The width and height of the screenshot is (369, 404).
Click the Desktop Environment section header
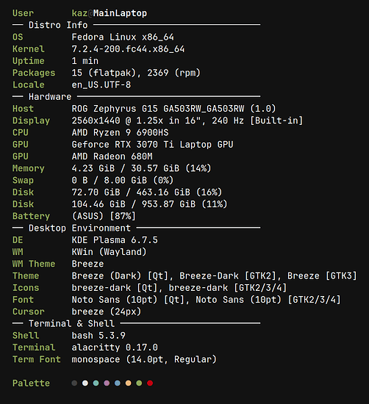click(79, 228)
